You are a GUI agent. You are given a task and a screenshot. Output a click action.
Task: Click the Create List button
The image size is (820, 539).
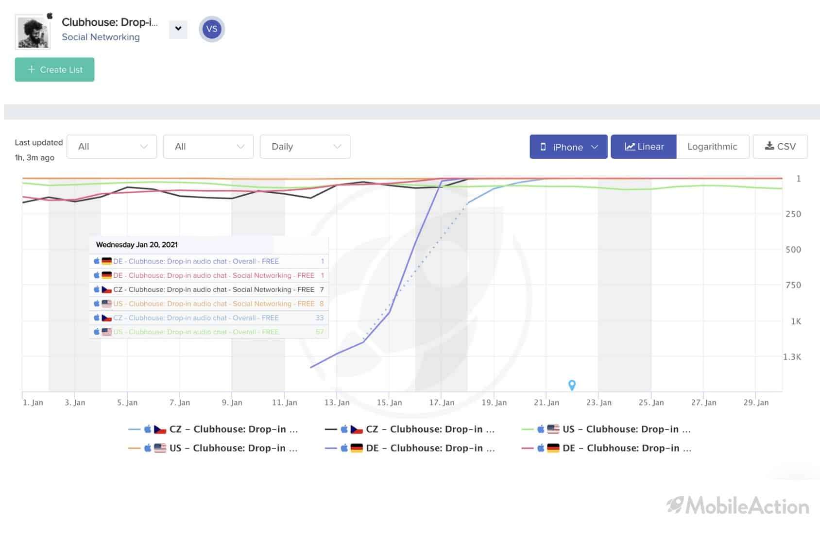(54, 69)
